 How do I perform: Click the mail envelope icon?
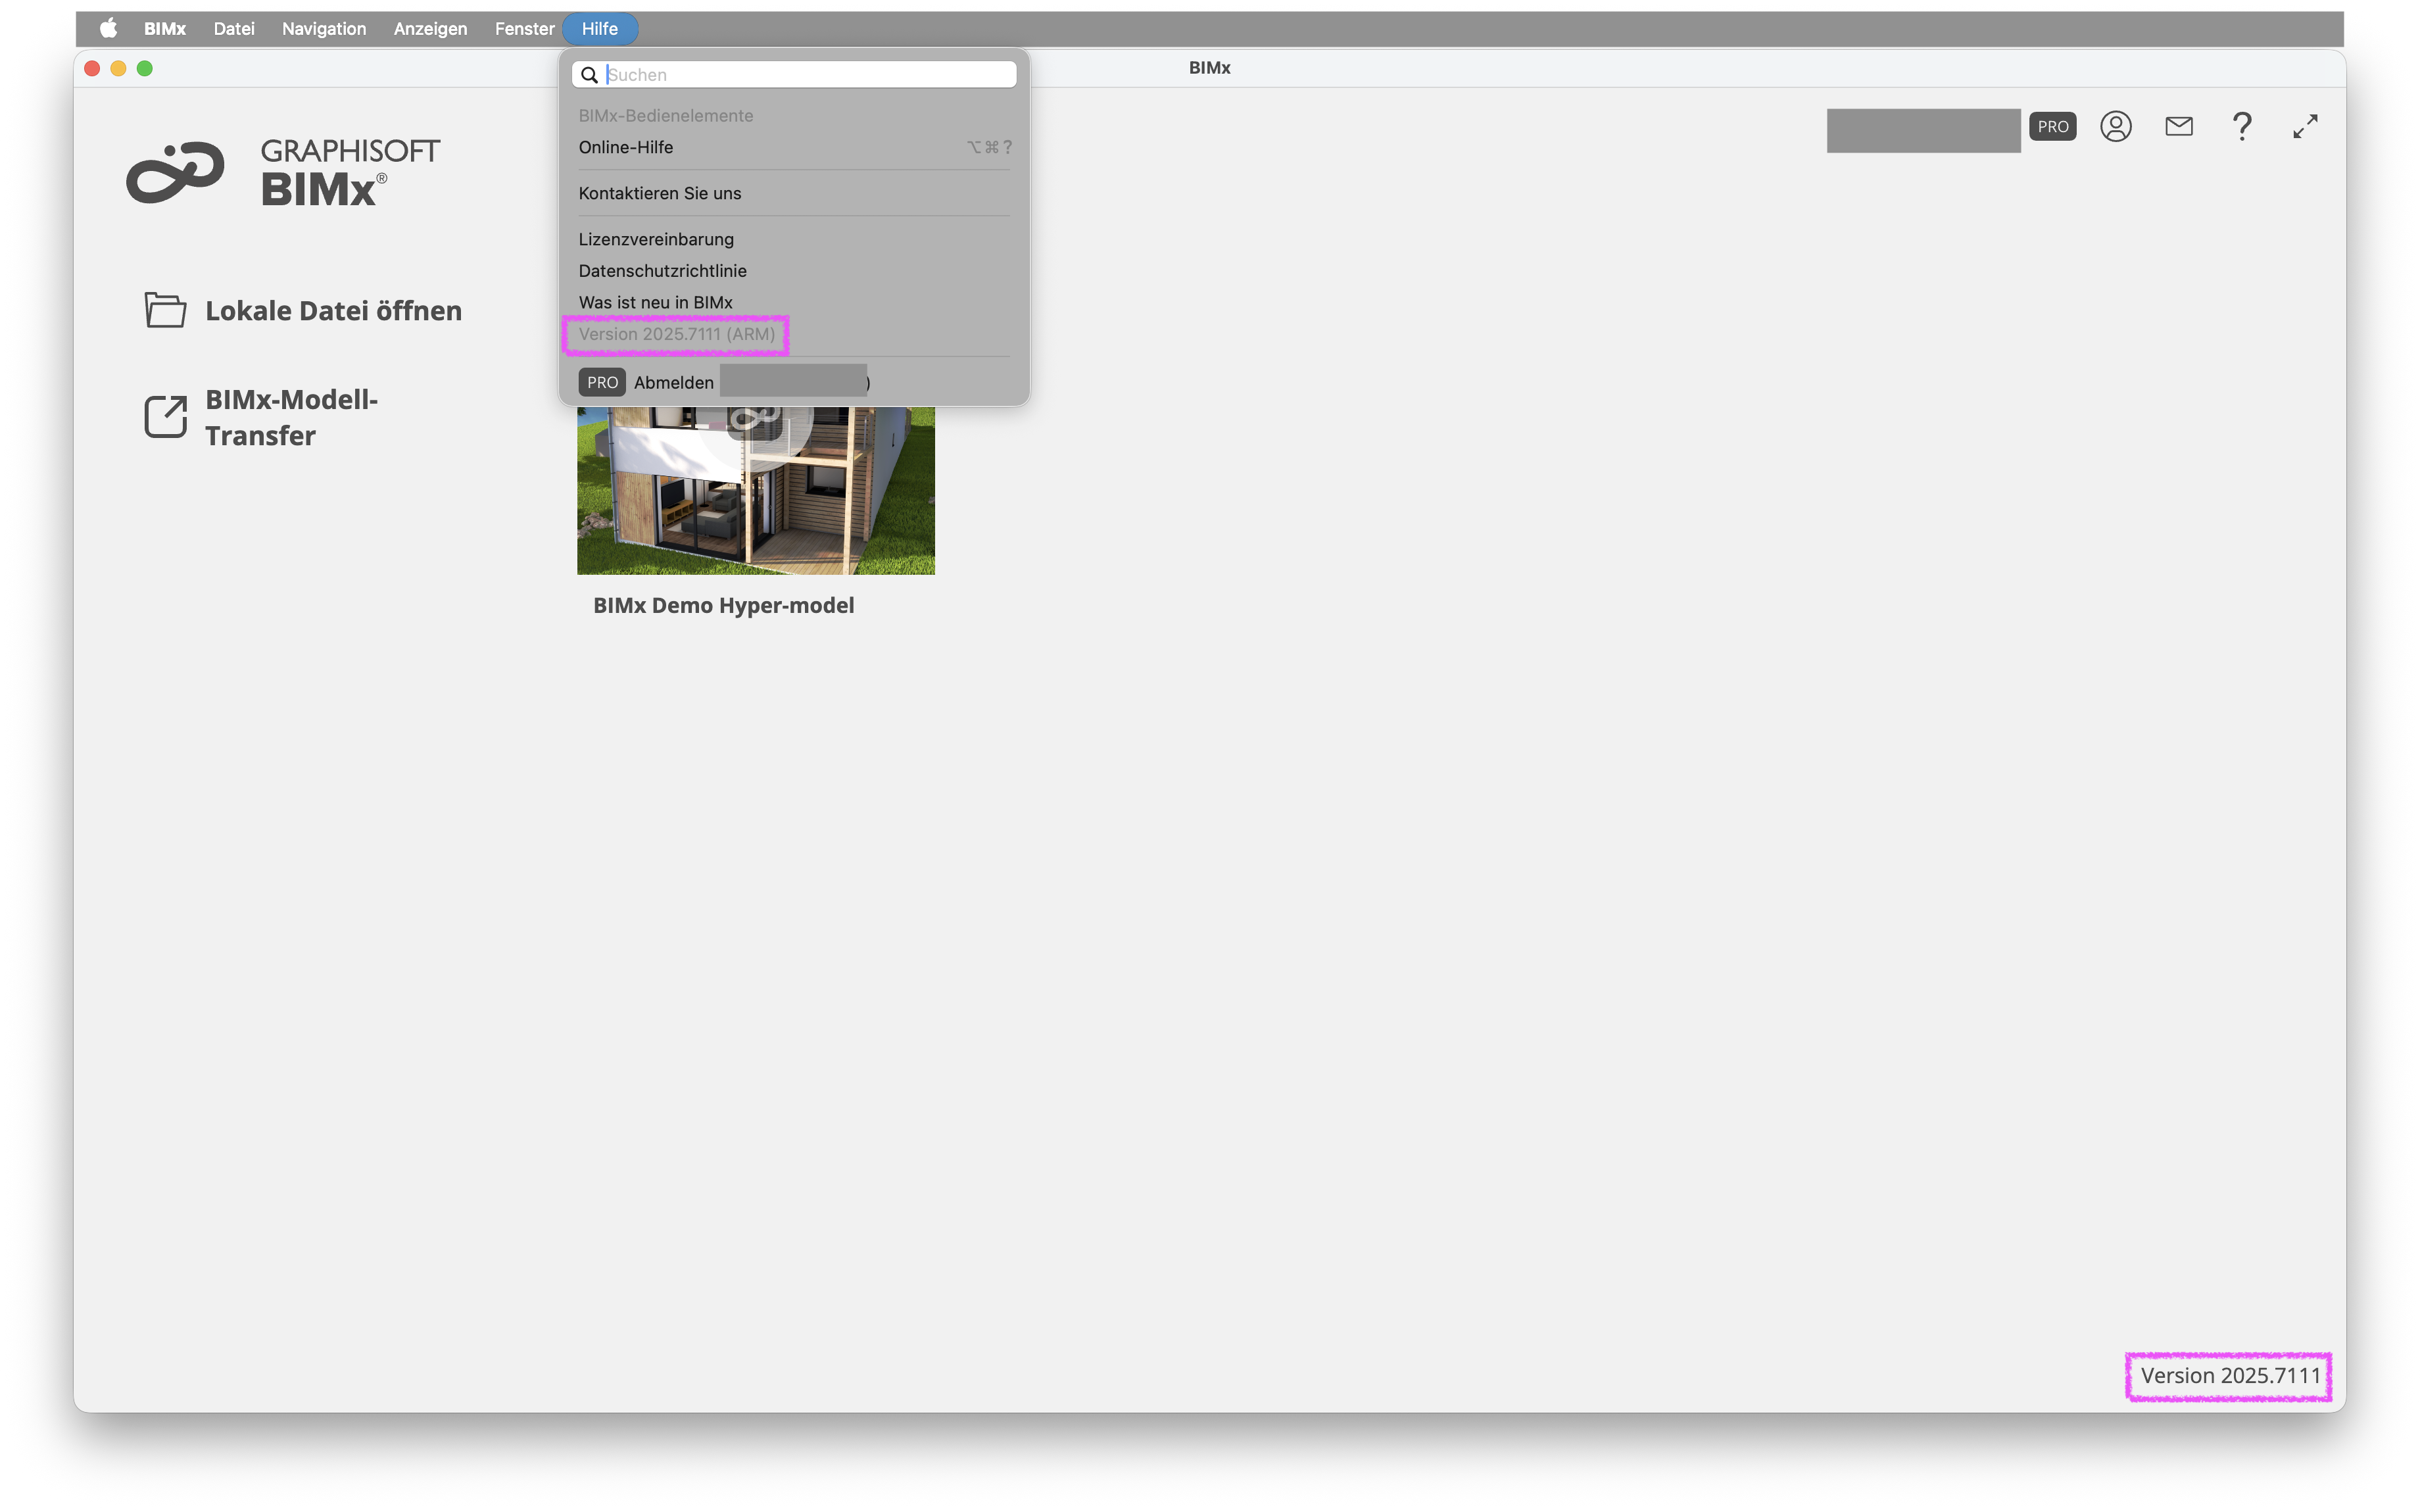[2179, 126]
